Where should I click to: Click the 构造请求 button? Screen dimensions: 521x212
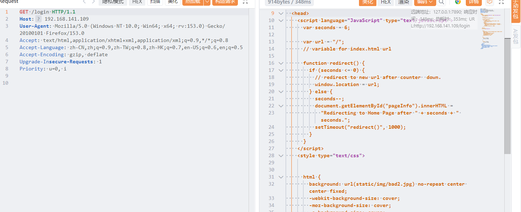click(225, 2)
